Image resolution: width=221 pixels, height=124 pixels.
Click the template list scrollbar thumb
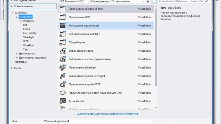point(156,47)
